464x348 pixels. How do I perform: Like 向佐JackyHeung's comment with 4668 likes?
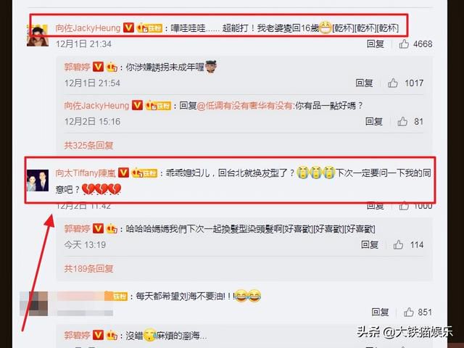coord(404,44)
